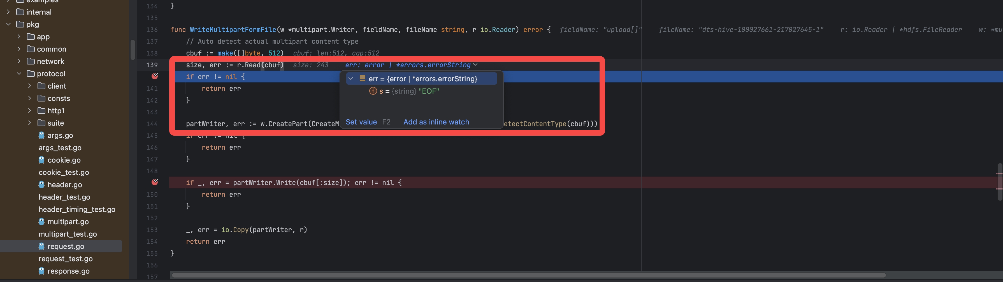Click the WriteMultipartFormFile function name
The height and width of the screenshot is (282, 1003).
pyautogui.click(x=233, y=30)
